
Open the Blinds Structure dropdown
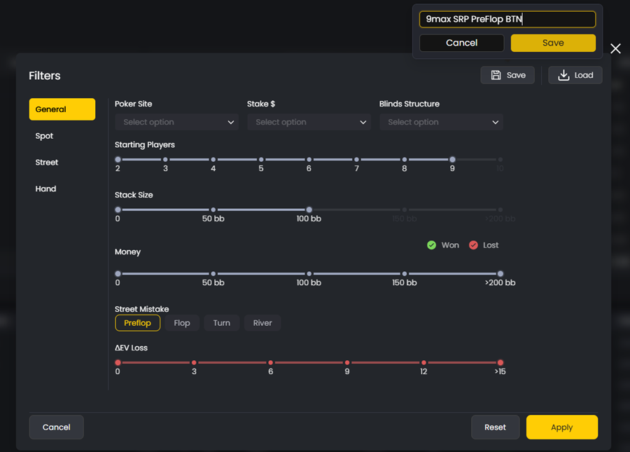click(441, 122)
